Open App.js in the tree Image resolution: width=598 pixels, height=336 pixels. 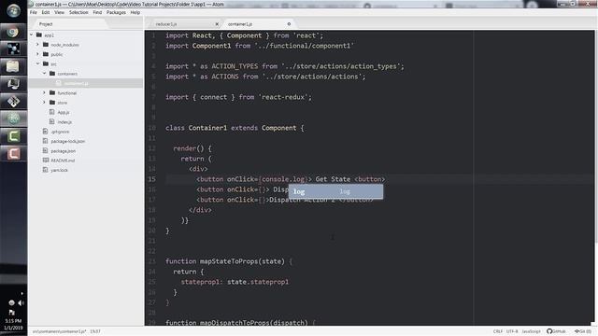(64, 112)
